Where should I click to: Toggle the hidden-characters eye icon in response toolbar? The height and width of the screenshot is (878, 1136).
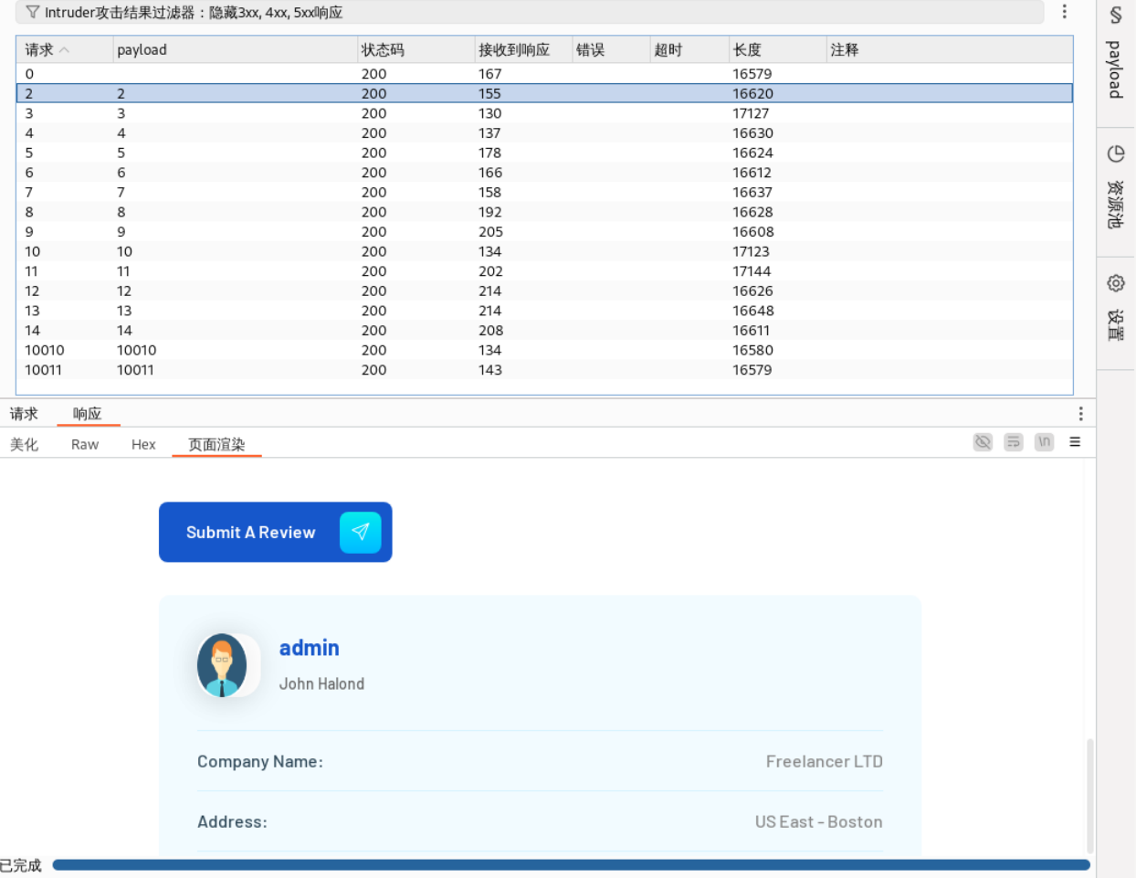(x=983, y=442)
